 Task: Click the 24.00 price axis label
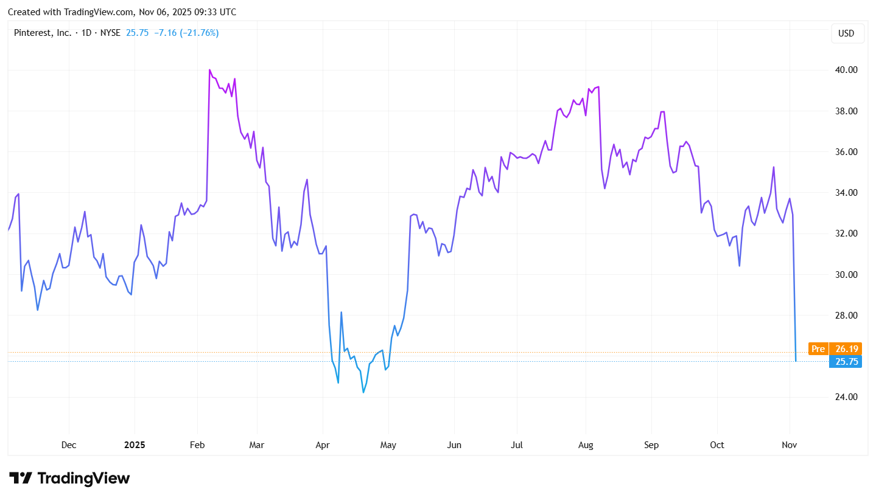(846, 397)
